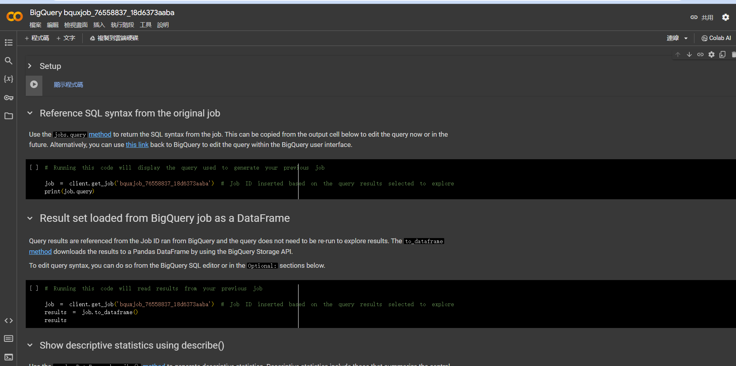Open the 執行階段 menu
Viewport: 736px width, 366px height.
(122, 25)
